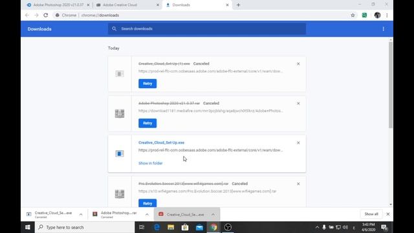Retry the Pro Evolution Soccer 2013 download
The width and height of the screenshot is (414, 233).
point(147,203)
